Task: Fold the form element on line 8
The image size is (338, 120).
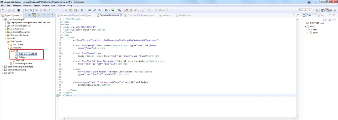Action: coord(62,37)
